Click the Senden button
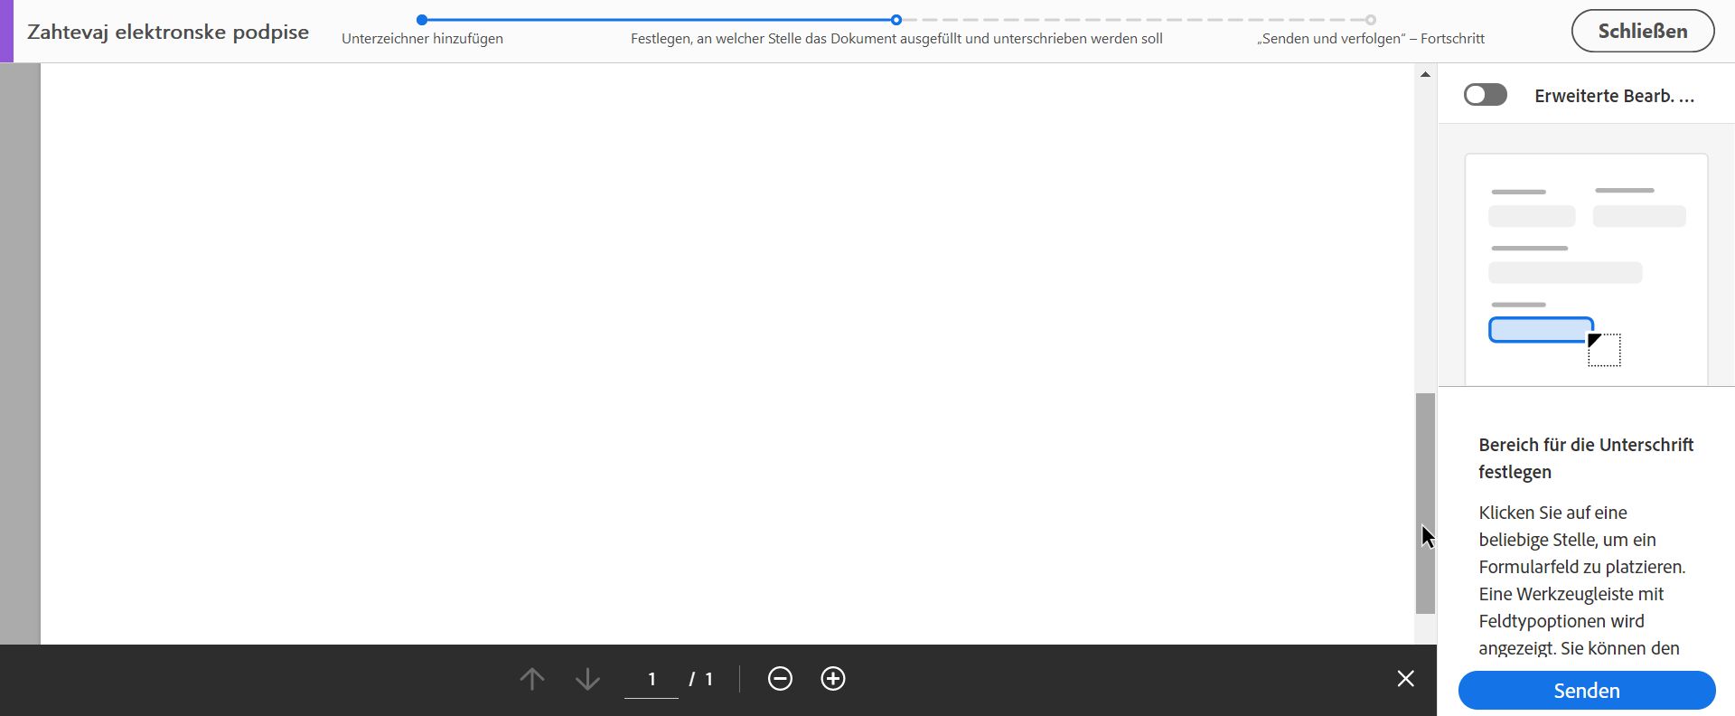This screenshot has width=1735, height=716. 1587,691
